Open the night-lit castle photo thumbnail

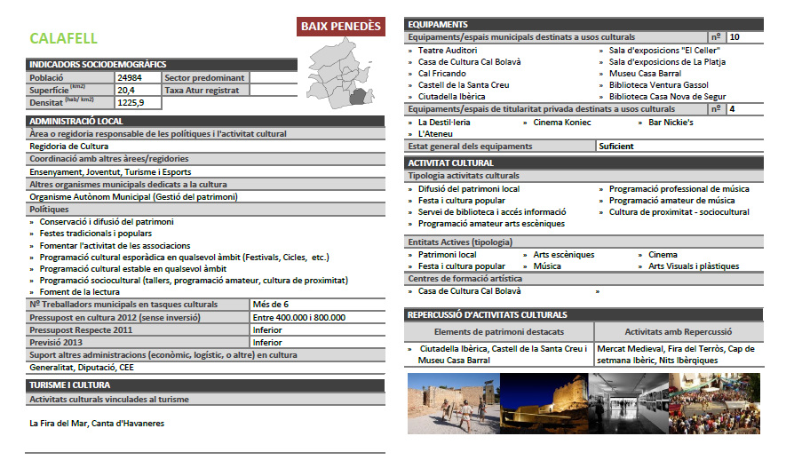544,403
